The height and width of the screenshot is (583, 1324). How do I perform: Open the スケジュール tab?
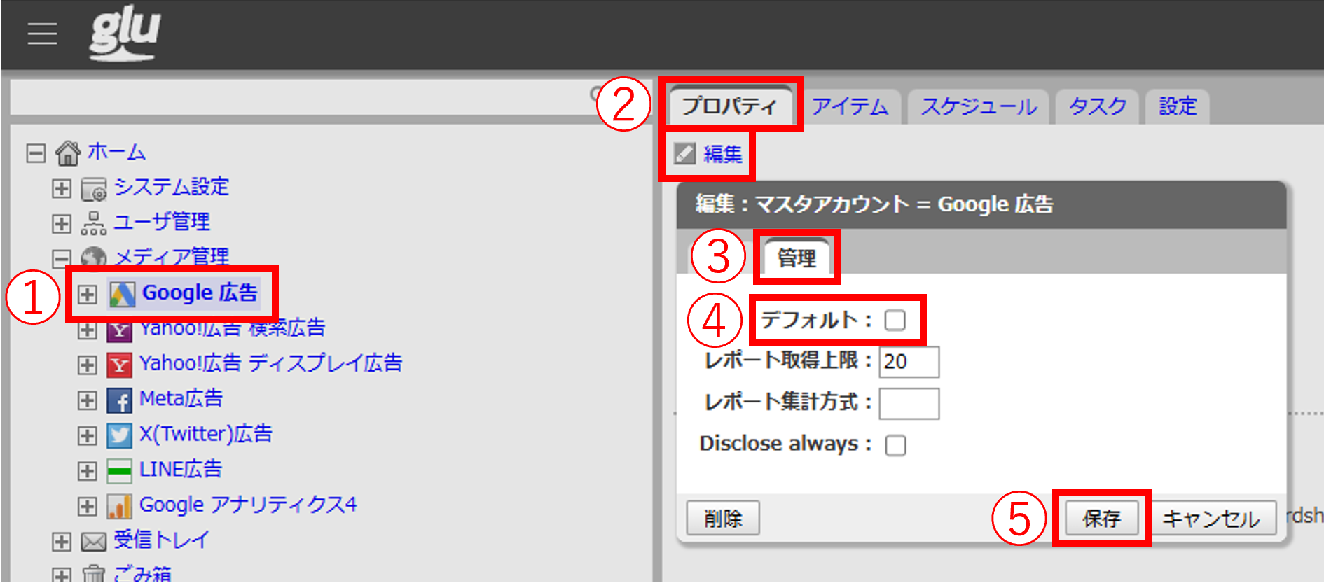[978, 106]
